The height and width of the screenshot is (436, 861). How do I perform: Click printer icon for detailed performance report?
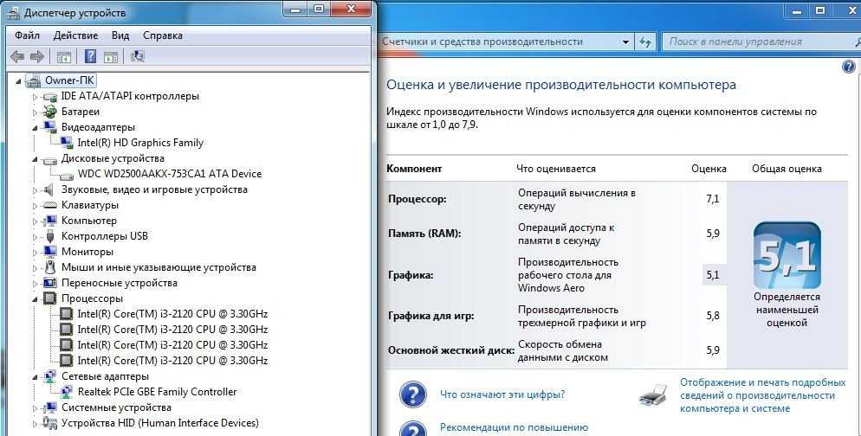(x=654, y=395)
